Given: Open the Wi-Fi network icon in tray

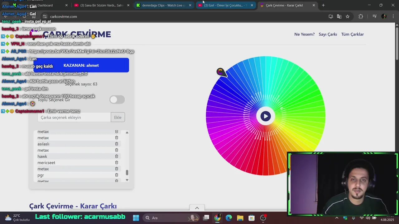Looking at the screenshot, I should coord(362,218).
